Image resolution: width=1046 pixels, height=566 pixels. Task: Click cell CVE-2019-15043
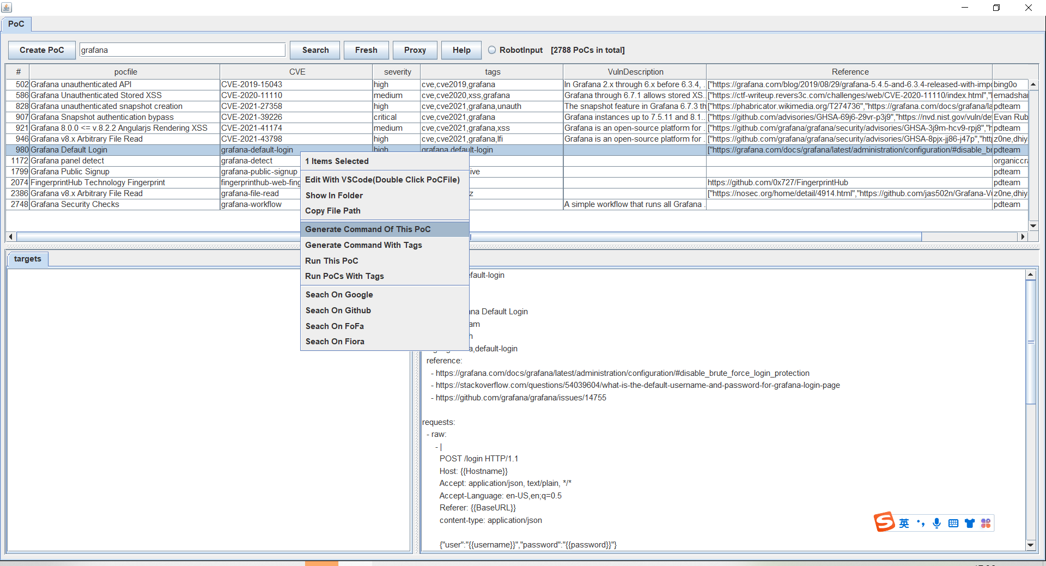pyautogui.click(x=296, y=84)
